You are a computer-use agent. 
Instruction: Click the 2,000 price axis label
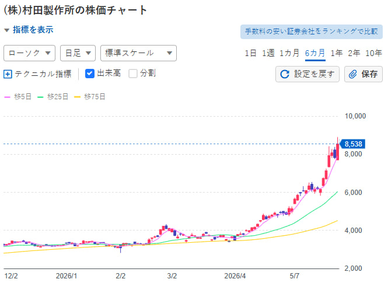[353, 268]
